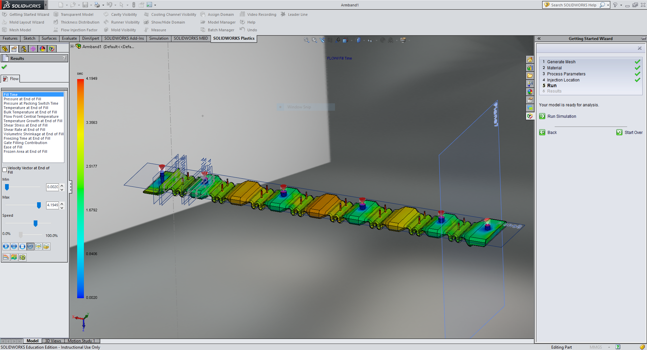
Task: Click Mesh Model toolbar command
Action: coord(17,30)
